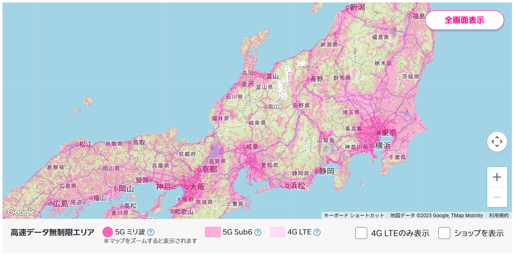Click the 4G LTE legend color swatch
Screen dimensions: 514x255
pos(278,232)
